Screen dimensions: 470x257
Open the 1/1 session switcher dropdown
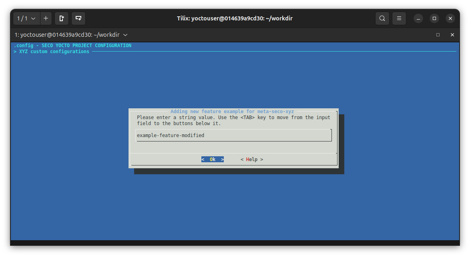click(26, 18)
